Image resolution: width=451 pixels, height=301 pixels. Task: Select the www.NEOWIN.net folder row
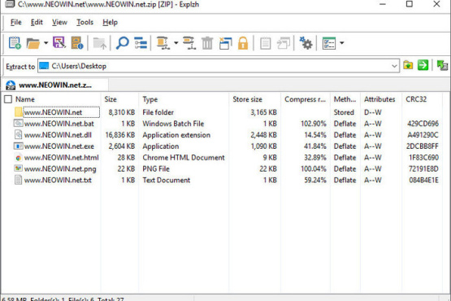click(x=53, y=112)
